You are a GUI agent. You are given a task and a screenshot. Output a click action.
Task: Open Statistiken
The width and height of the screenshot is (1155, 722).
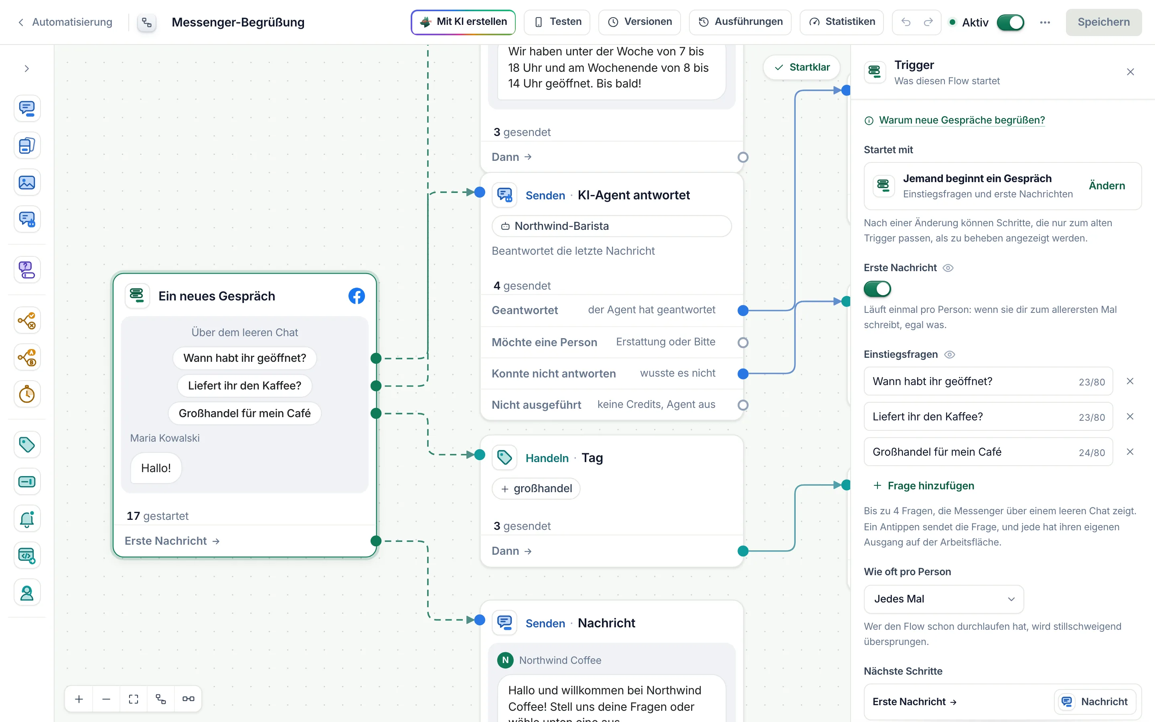[841, 22]
